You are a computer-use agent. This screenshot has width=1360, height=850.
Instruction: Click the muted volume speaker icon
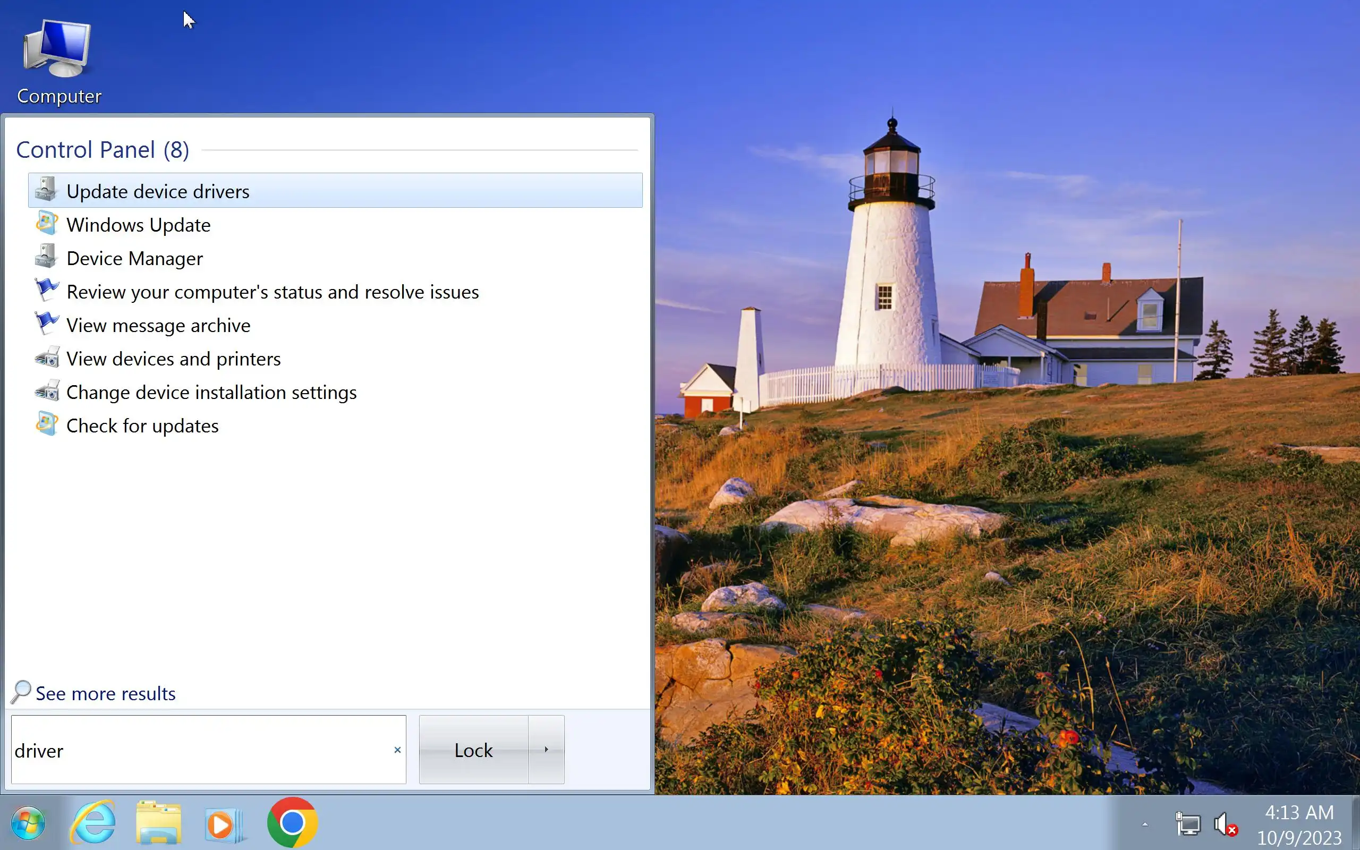click(1224, 824)
